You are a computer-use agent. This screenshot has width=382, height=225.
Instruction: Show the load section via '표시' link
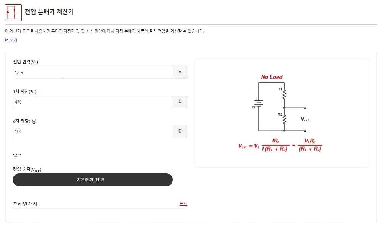pos(183,204)
